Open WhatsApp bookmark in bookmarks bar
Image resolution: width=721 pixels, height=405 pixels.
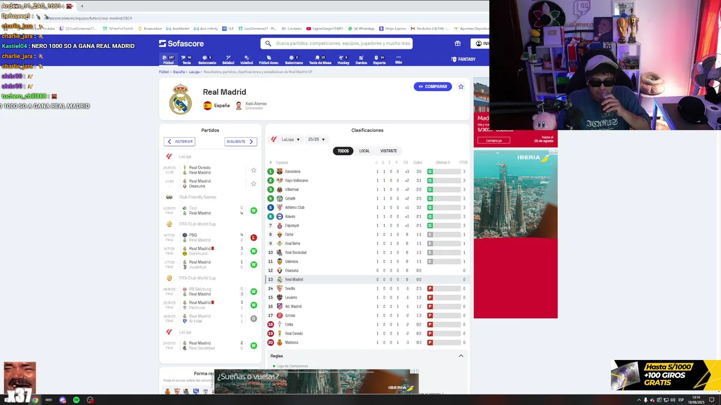click(x=361, y=29)
